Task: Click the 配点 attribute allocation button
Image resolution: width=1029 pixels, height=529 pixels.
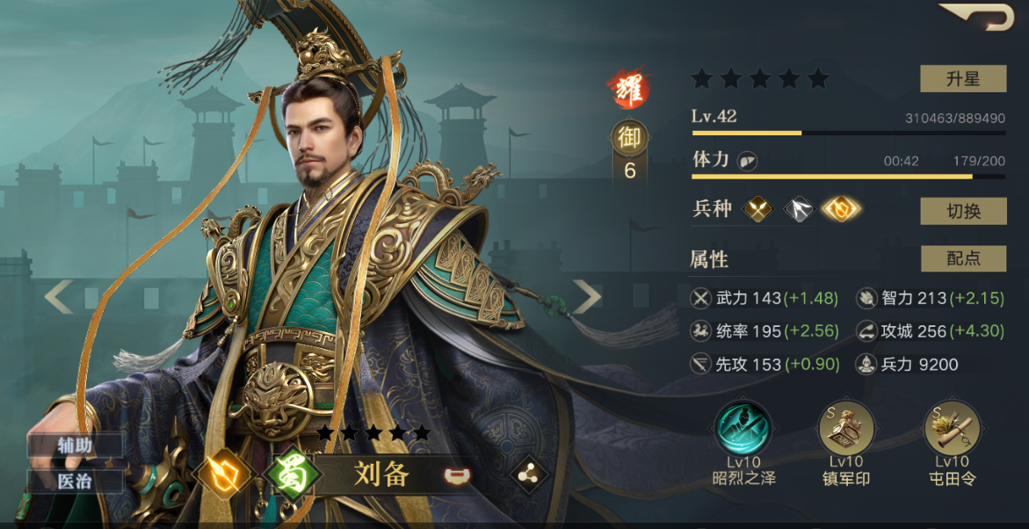Action: [x=963, y=258]
